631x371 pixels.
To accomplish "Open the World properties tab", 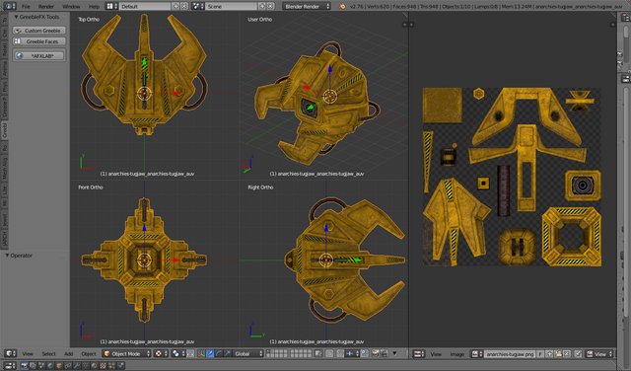I will click(50, 366).
